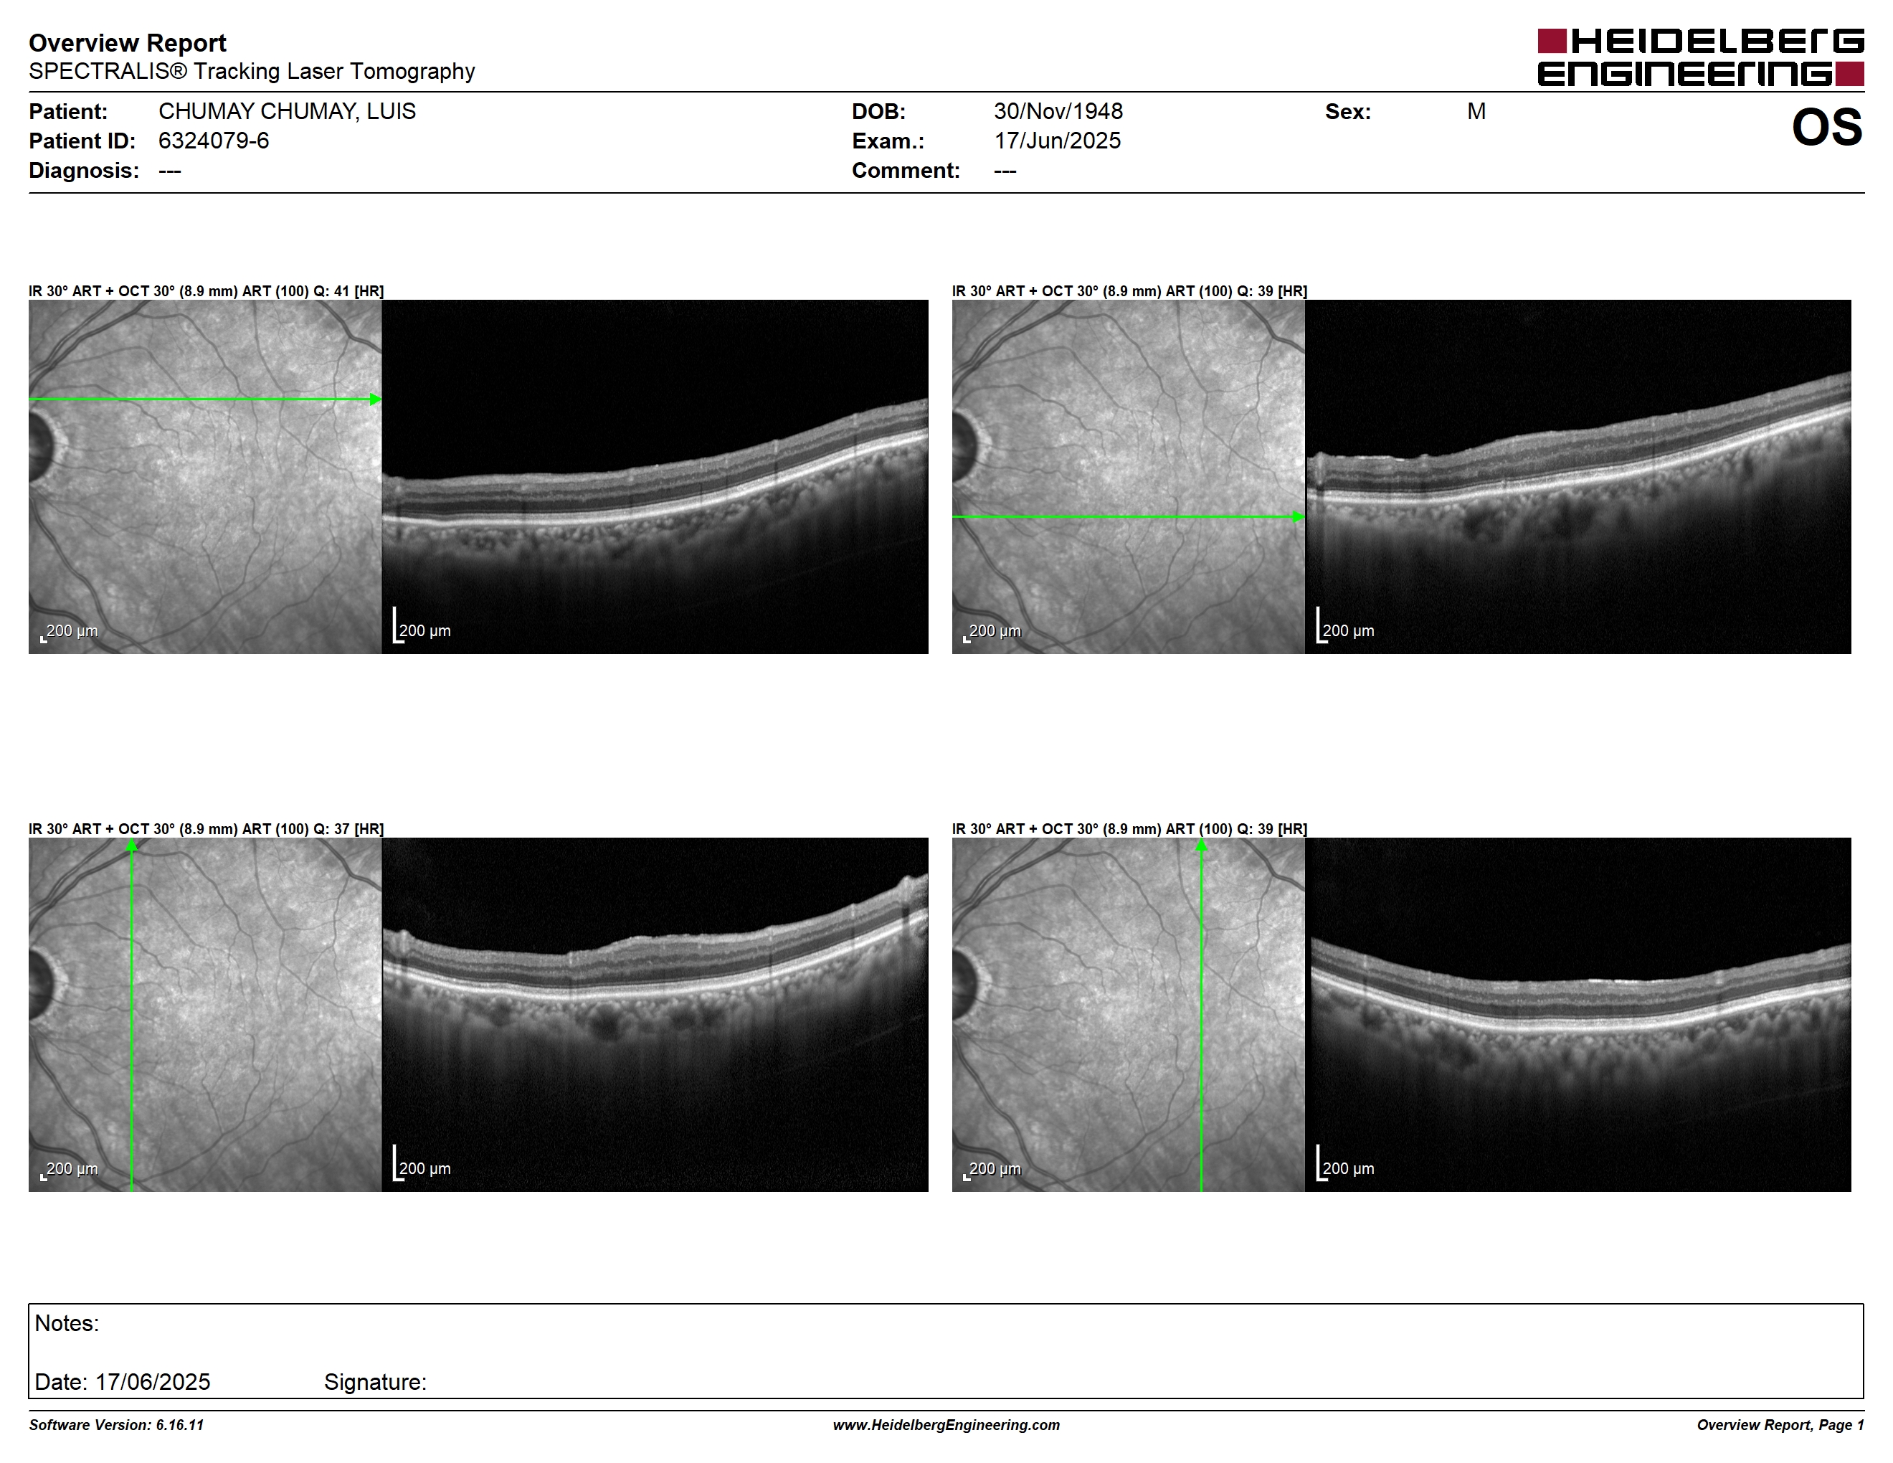
Task: Click the 200 µm scale marker on bottom-left fundus image
Action: tap(70, 1170)
